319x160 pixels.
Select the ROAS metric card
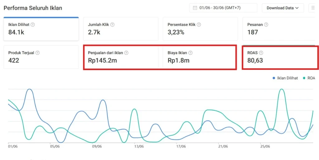point(279,57)
